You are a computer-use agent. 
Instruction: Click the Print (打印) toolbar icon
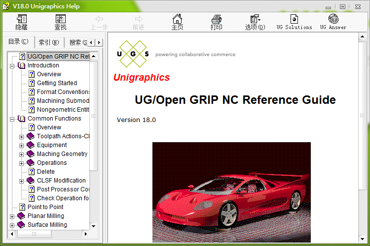(x=216, y=22)
